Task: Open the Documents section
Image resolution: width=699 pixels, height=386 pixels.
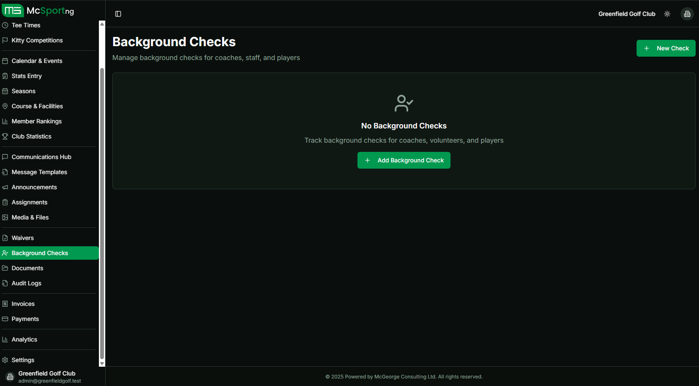Action: click(x=27, y=268)
